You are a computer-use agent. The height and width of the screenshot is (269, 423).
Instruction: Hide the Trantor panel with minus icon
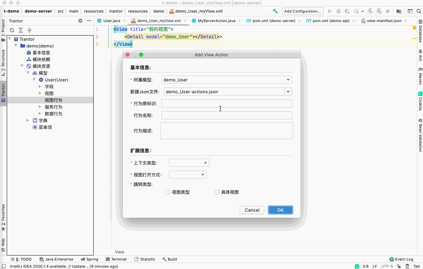point(89,21)
